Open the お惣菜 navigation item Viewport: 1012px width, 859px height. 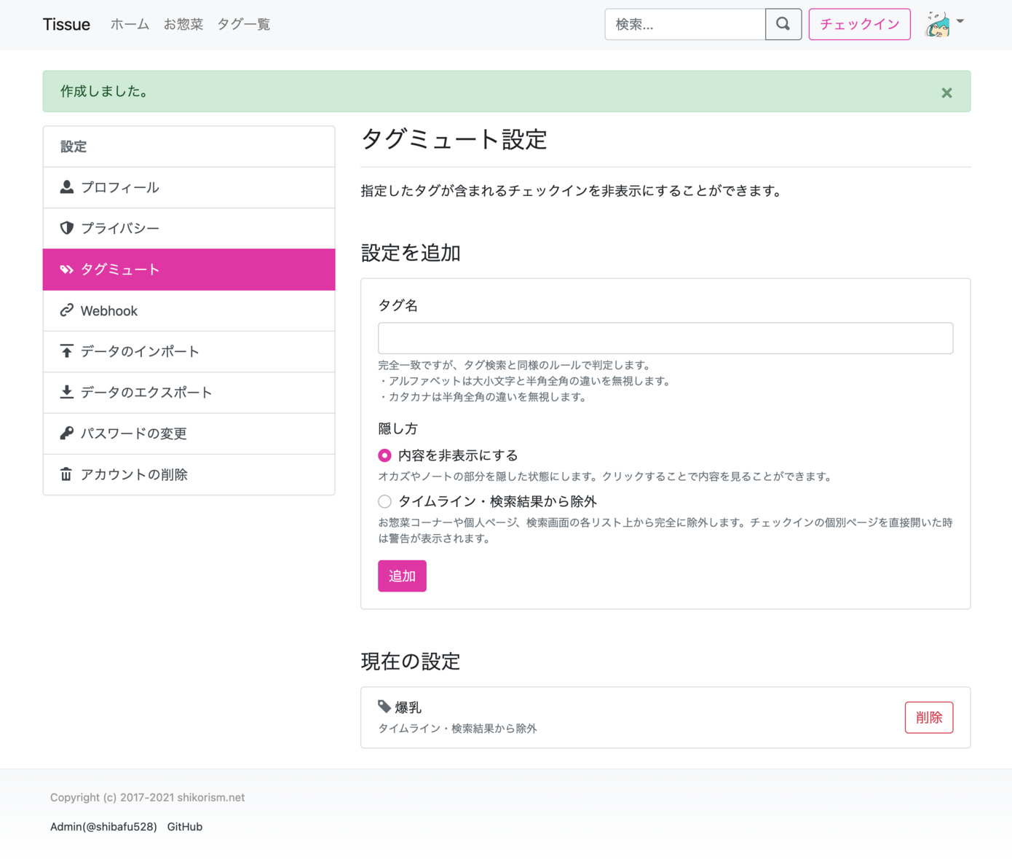tap(183, 24)
